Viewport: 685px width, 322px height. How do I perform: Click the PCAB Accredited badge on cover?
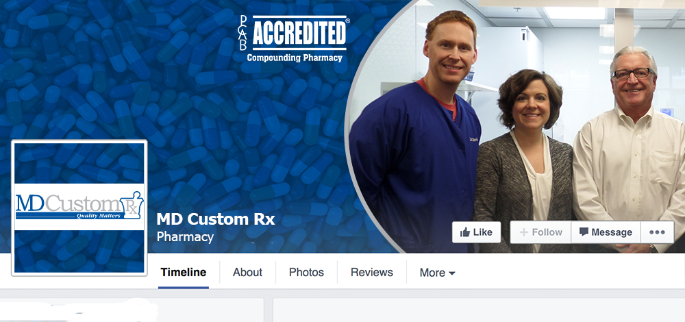point(294,39)
